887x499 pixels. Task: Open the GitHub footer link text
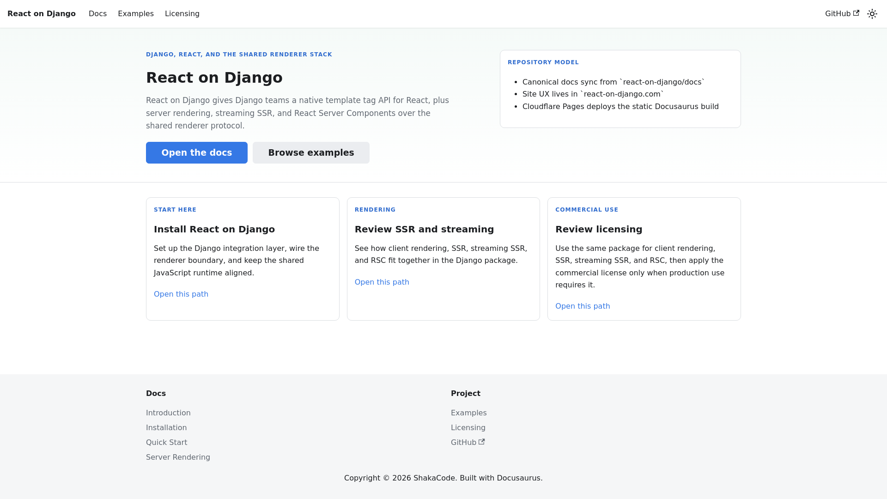point(463,443)
